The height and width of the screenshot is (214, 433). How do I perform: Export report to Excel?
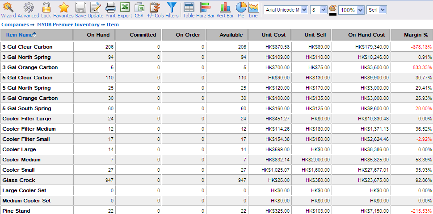point(125,10)
